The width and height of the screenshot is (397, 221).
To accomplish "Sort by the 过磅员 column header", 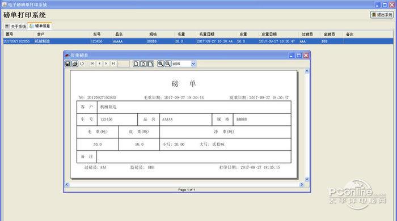I will [x=310, y=34].
